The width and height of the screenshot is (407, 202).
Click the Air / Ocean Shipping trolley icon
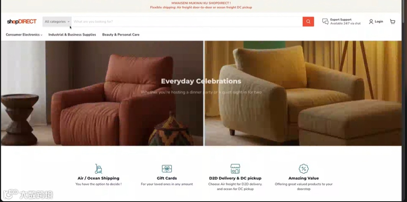click(x=98, y=169)
